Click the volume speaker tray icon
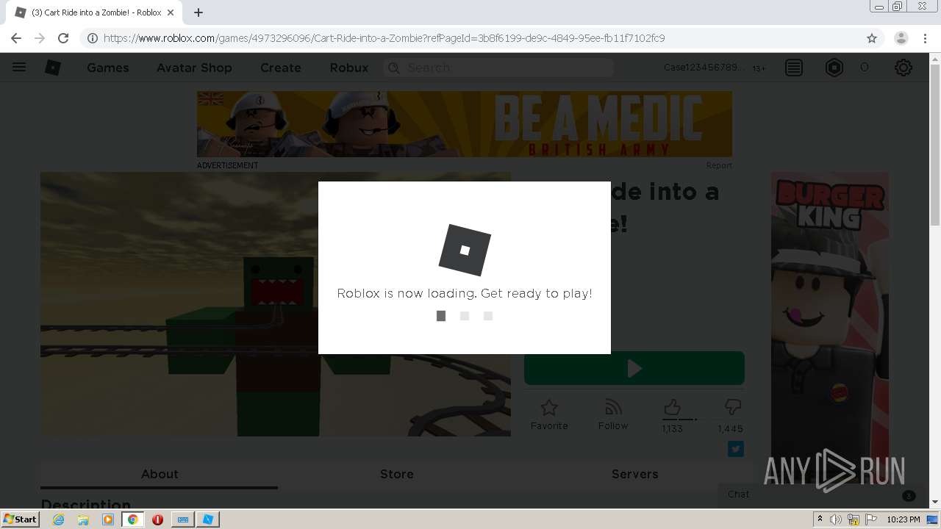Image resolution: width=941 pixels, height=529 pixels. (836, 519)
